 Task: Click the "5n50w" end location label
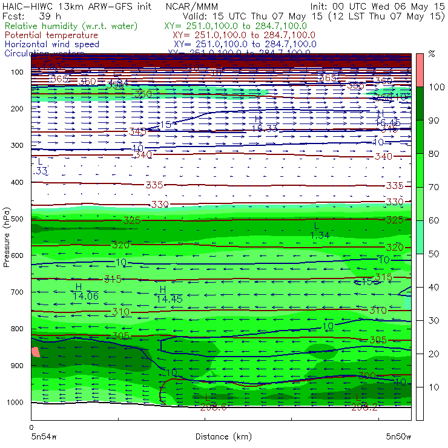click(398, 436)
